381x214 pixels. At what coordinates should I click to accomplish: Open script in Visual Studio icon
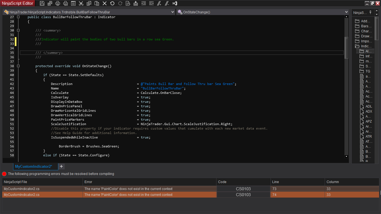click(x=175, y=3)
